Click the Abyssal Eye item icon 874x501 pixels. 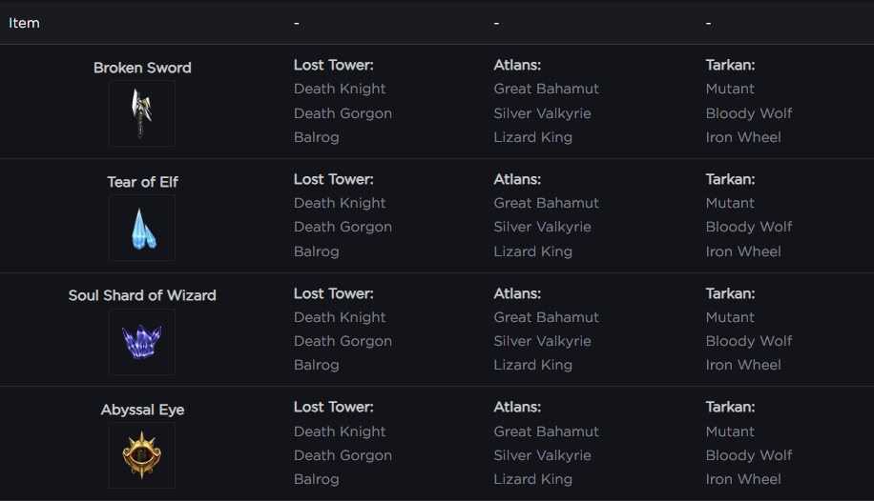click(x=142, y=455)
